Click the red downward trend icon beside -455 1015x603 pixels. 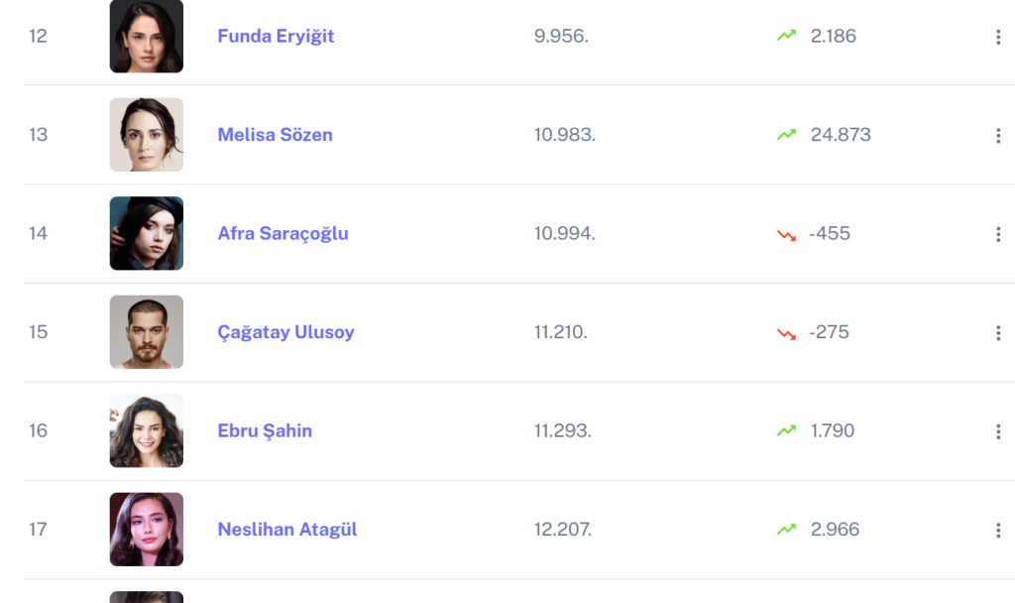pyautogui.click(x=786, y=234)
